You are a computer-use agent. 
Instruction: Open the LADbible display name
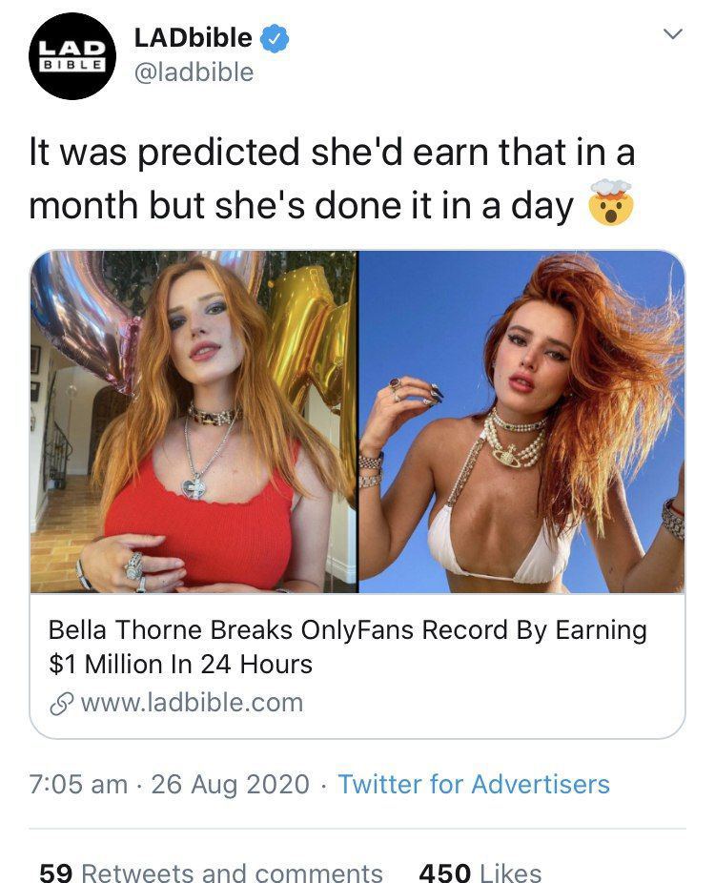(x=194, y=38)
